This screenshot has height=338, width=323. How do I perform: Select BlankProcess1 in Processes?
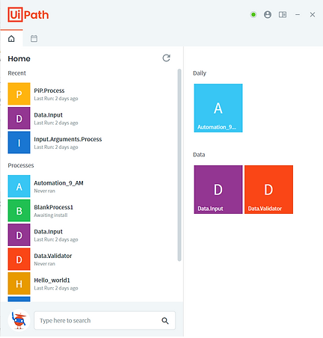click(x=53, y=207)
